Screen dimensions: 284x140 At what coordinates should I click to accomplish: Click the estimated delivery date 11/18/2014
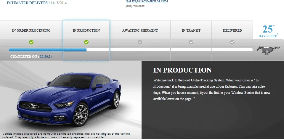click(x=59, y=3)
